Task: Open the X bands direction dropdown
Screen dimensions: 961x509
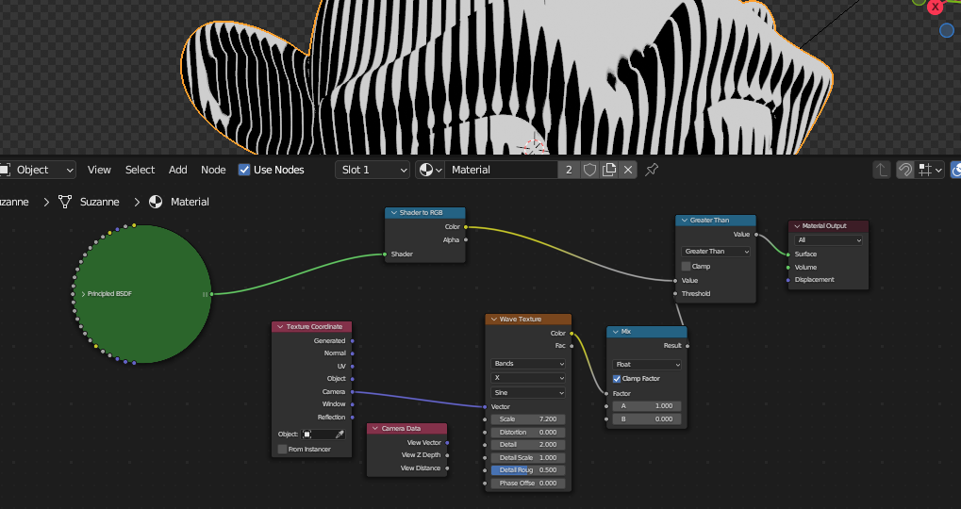Action: tap(528, 378)
